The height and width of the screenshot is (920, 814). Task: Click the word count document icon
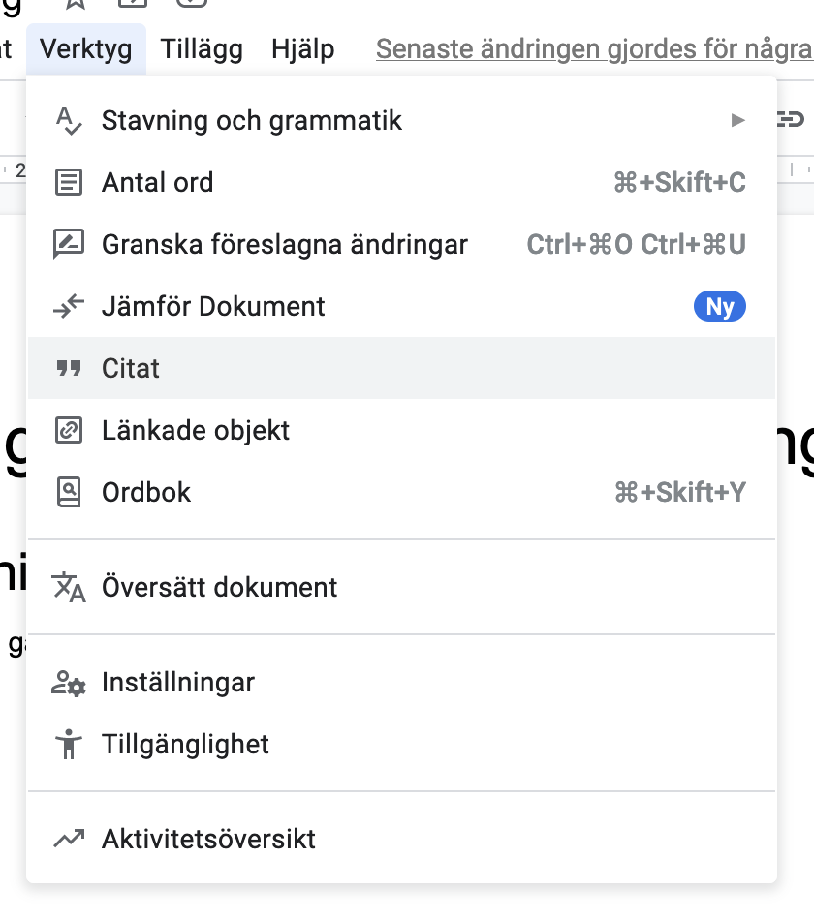coord(69,182)
